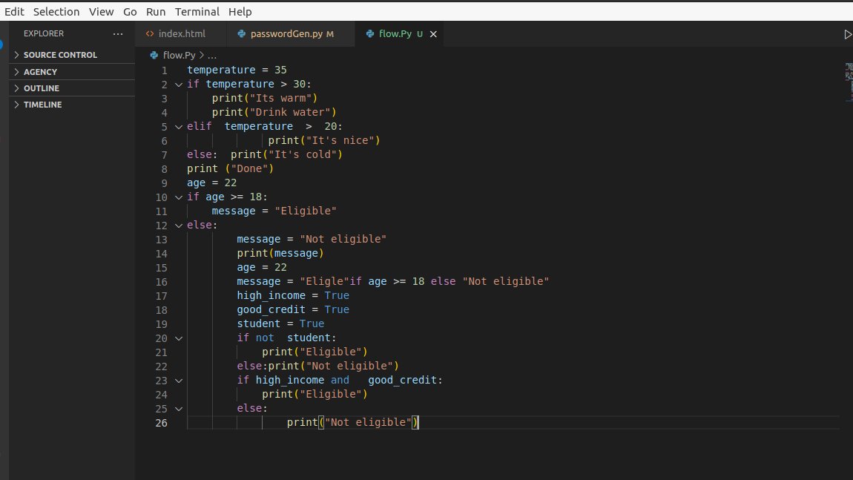Switch to the index.html tab

coord(180,33)
